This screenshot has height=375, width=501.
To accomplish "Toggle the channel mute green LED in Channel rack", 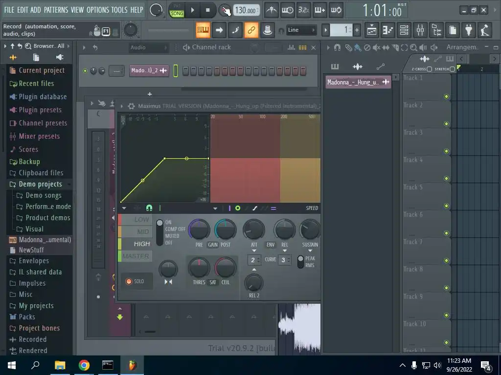I will [85, 71].
